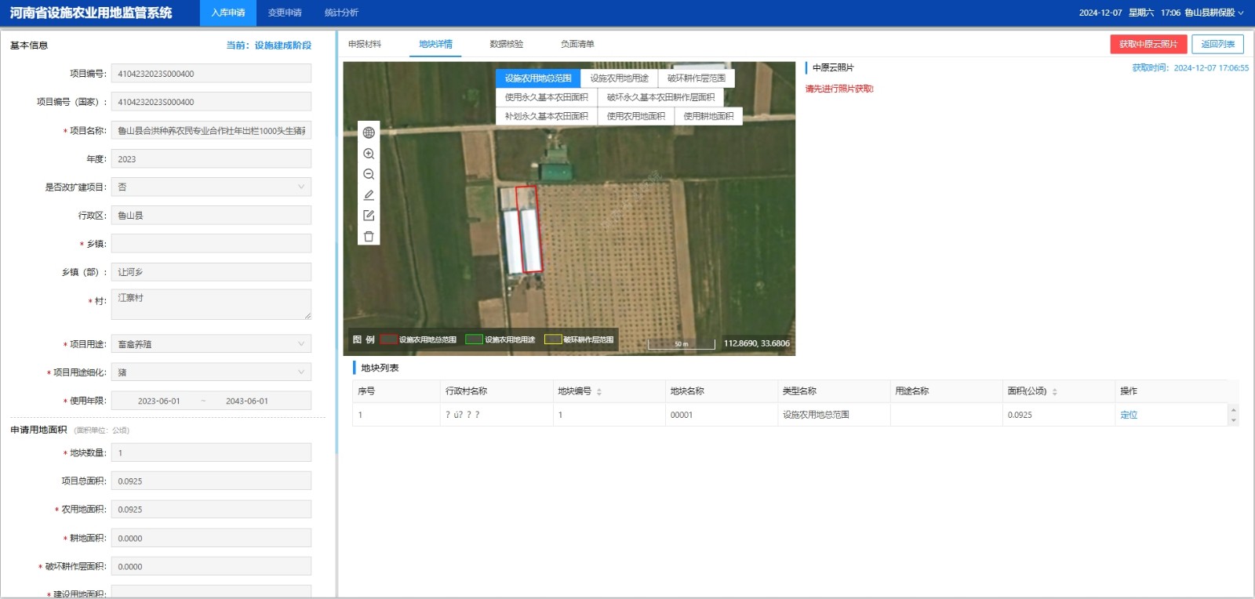
Task: Click the empty 乡镇 input field
Action: pos(211,243)
